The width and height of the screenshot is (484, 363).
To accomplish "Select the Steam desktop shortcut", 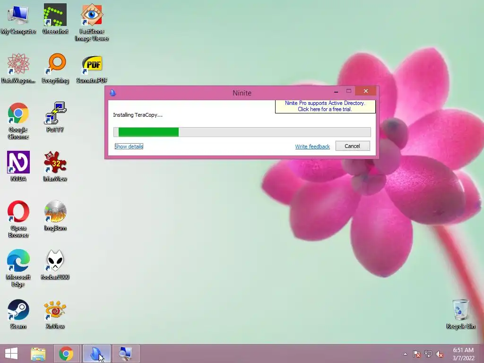I will pyautogui.click(x=18, y=314).
